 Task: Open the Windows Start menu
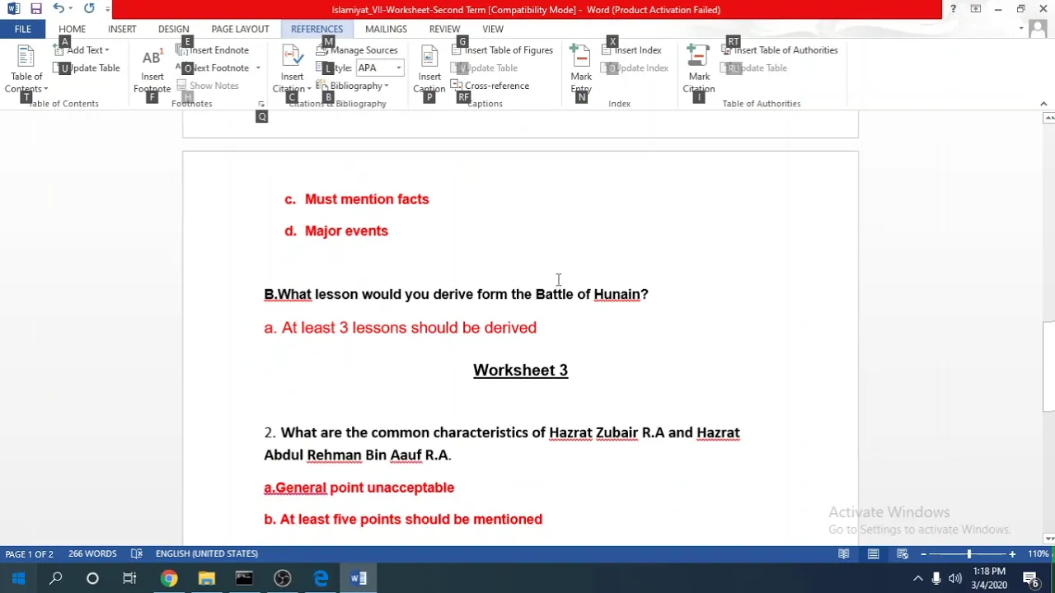18,578
